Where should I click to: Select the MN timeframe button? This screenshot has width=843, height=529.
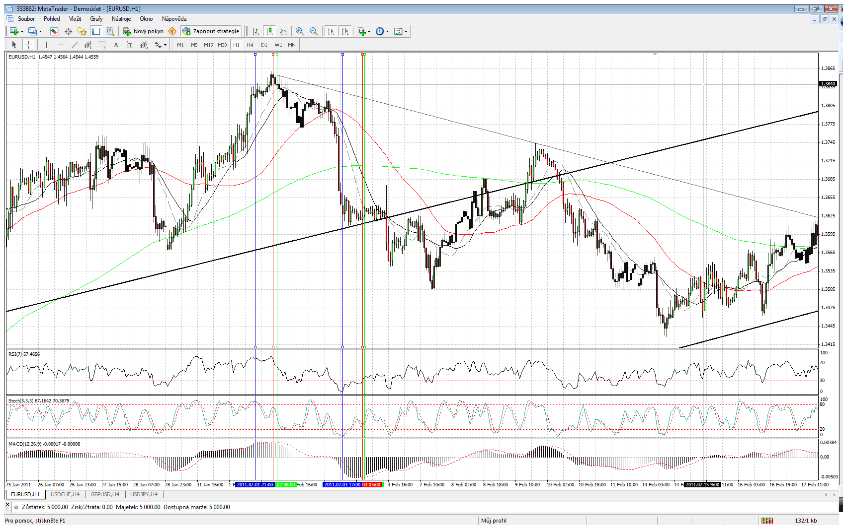point(292,45)
